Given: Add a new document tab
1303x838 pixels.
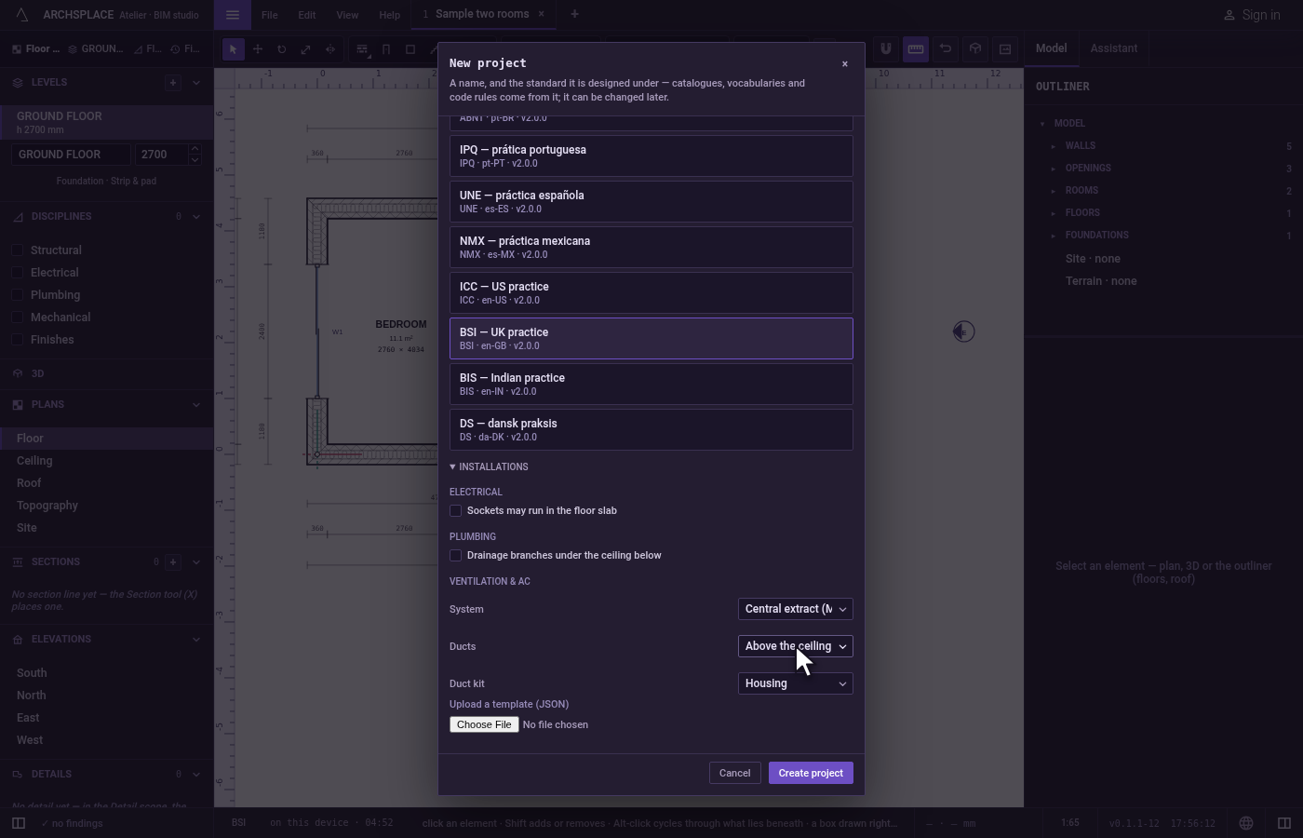Looking at the screenshot, I should [x=574, y=14].
